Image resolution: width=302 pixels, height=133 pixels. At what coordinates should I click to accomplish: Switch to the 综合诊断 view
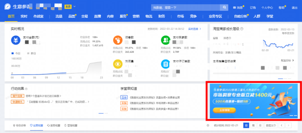pyautogui.click(x=19, y=126)
